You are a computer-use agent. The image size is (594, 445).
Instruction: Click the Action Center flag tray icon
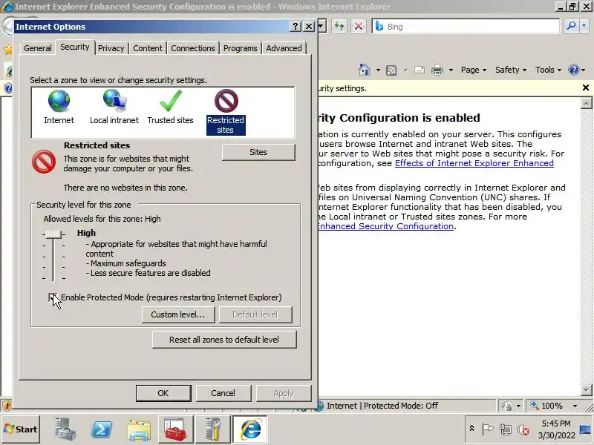[x=487, y=429]
